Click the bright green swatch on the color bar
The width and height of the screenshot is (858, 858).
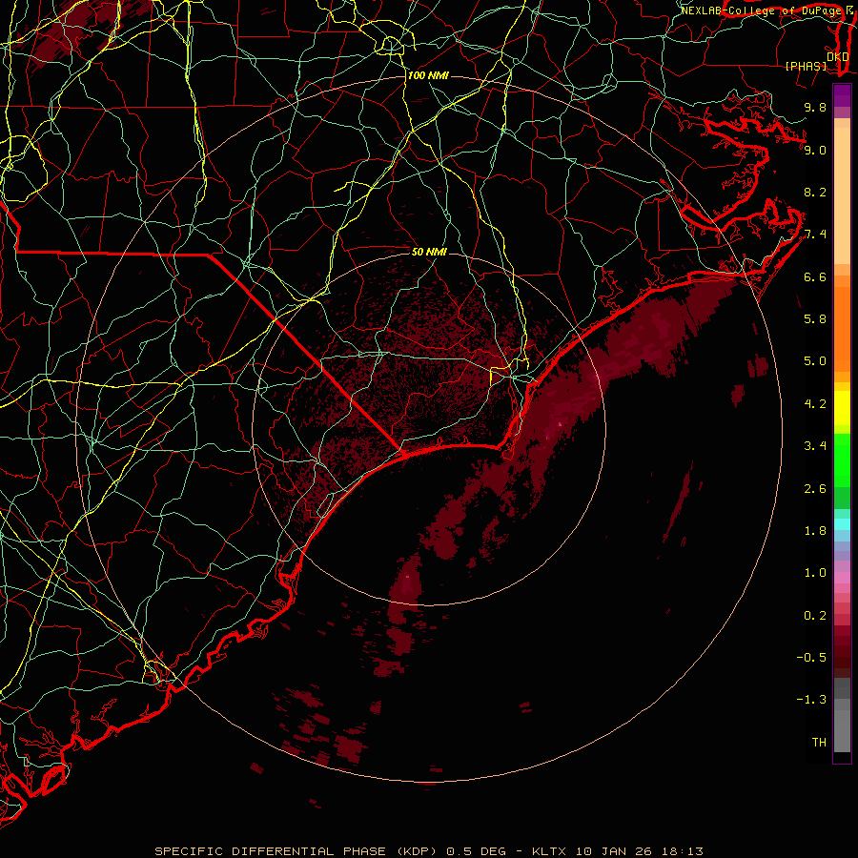click(x=842, y=460)
